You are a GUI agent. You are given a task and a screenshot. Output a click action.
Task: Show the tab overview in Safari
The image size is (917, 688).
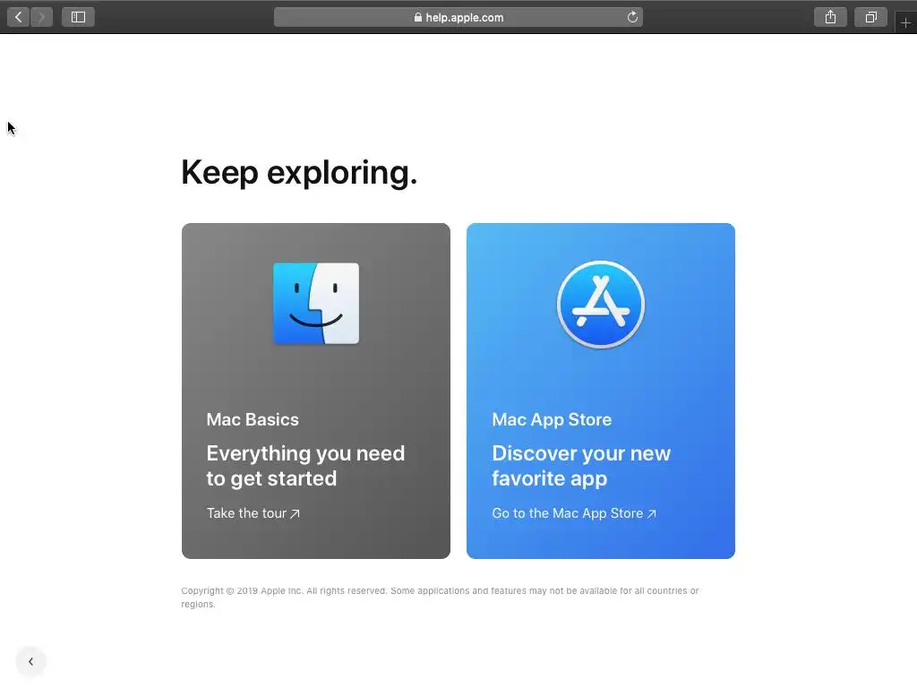870,17
